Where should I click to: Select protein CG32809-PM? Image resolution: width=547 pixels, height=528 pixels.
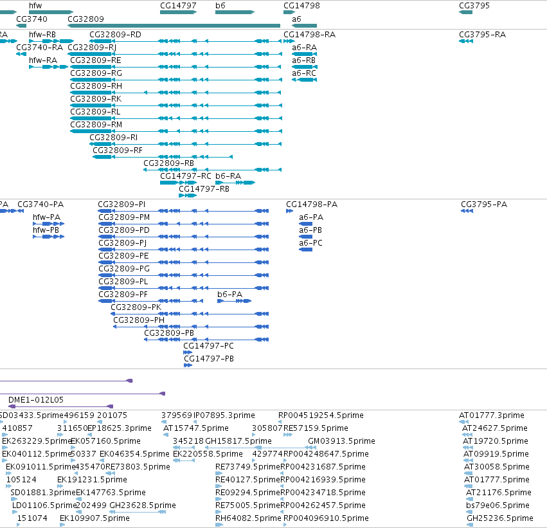[x=183, y=224]
